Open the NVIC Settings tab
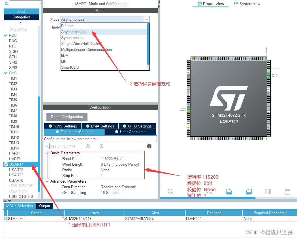 click(x=63, y=126)
